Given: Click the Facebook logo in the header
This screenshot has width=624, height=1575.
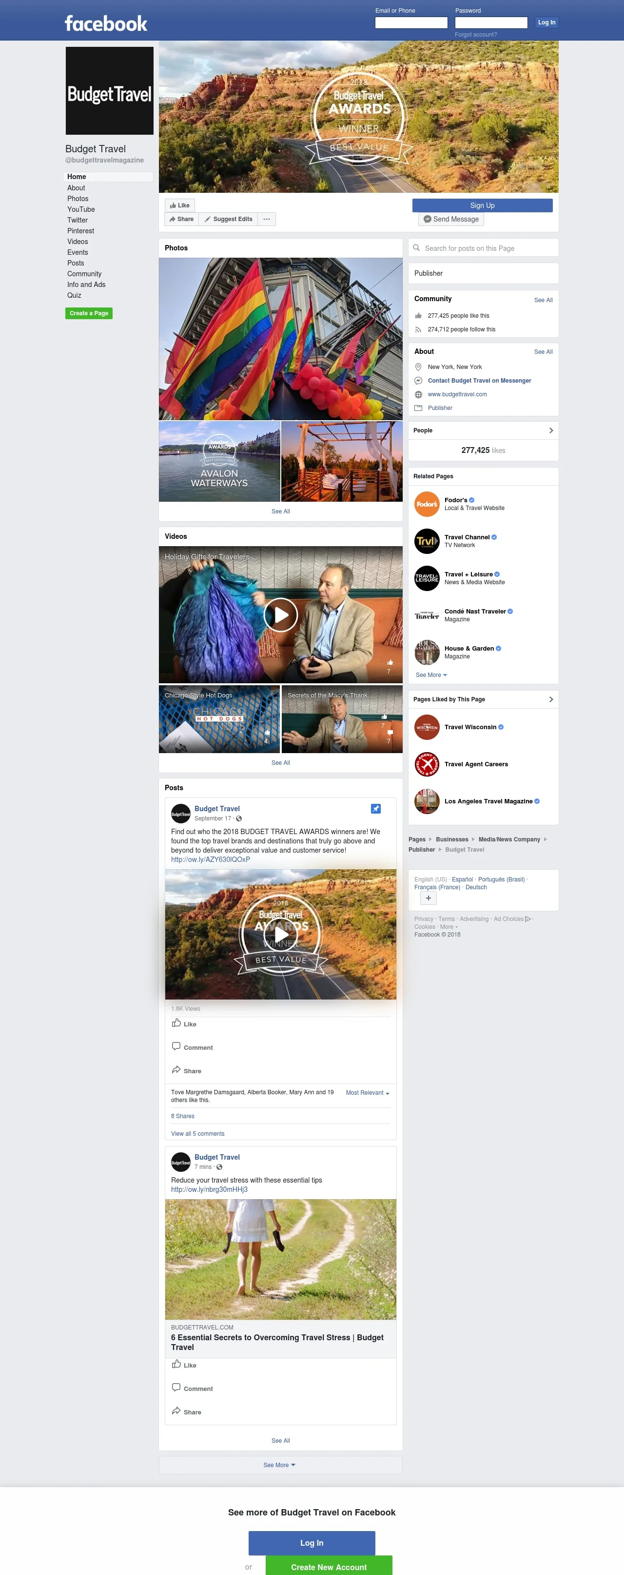Looking at the screenshot, I should [x=106, y=23].
